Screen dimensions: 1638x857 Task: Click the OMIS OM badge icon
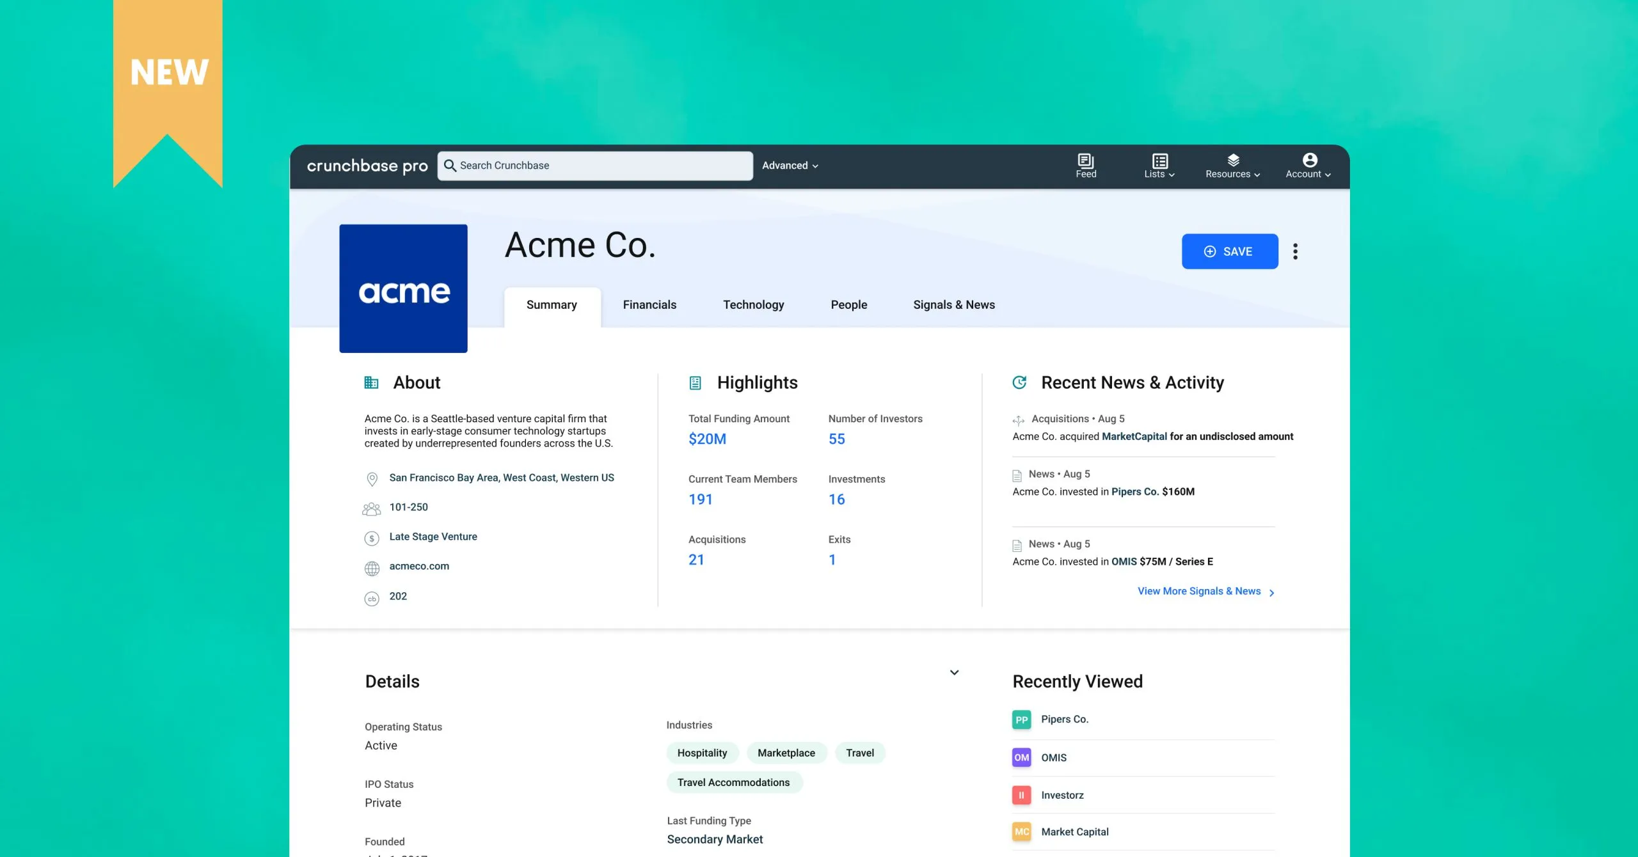point(1021,757)
